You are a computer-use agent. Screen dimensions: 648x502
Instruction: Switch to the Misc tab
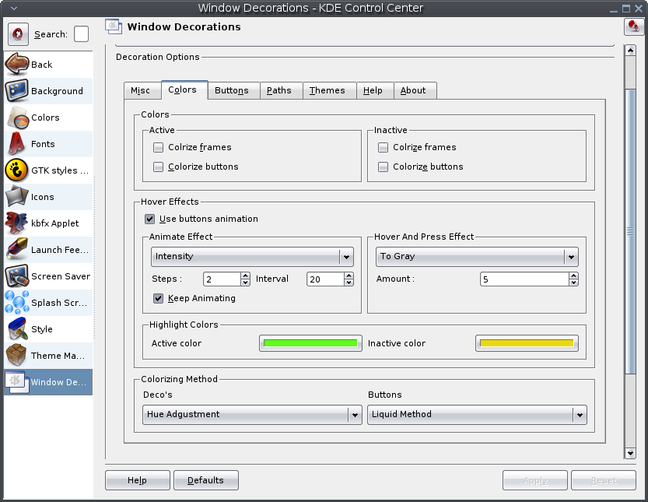[141, 90]
